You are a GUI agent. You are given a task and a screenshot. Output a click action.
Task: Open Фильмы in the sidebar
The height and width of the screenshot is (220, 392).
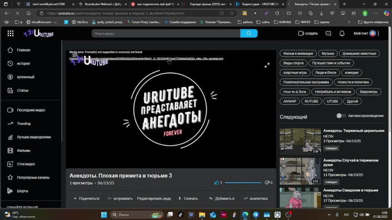click(x=24, y=150)
